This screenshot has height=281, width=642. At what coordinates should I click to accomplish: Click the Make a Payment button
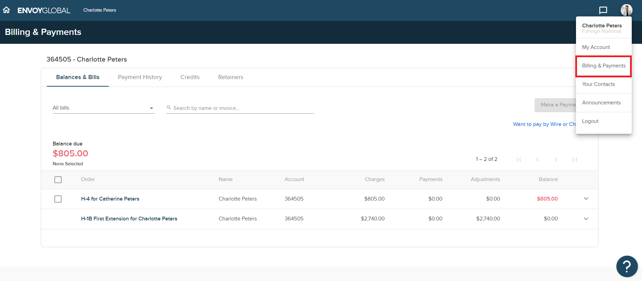pos(555,105)
